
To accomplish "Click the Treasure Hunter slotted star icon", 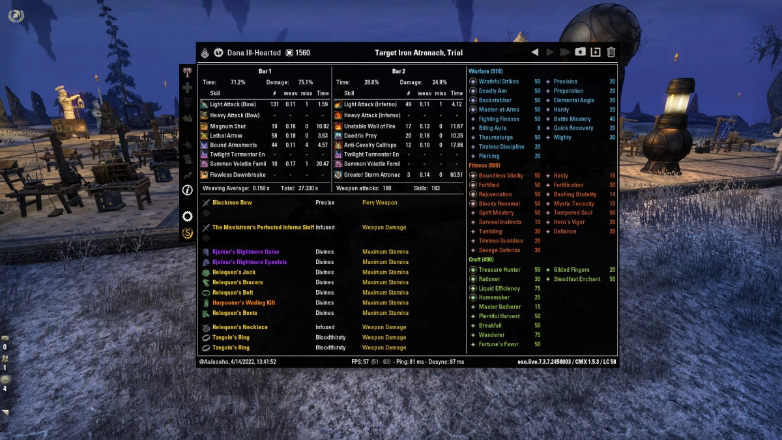I will 473,270.
